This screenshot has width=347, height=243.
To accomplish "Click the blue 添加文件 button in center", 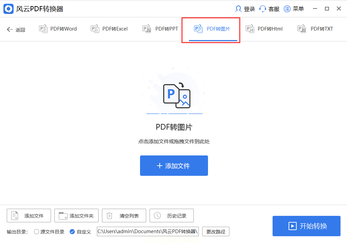I will click(x=174, y=166).
